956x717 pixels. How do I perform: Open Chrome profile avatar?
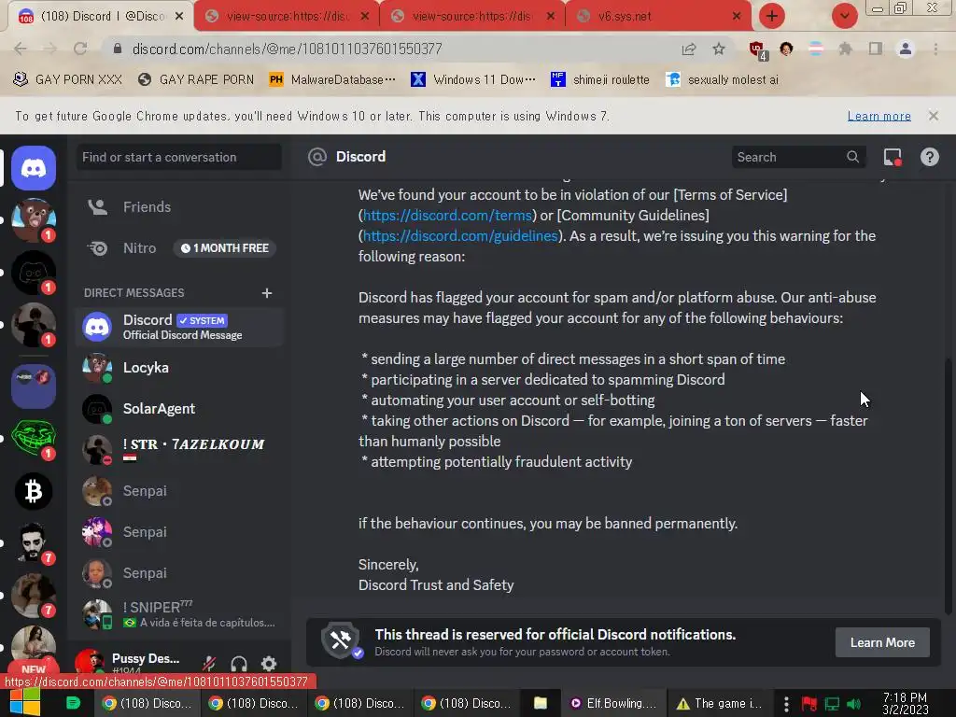pyautogui.click(x=906, y=49)
